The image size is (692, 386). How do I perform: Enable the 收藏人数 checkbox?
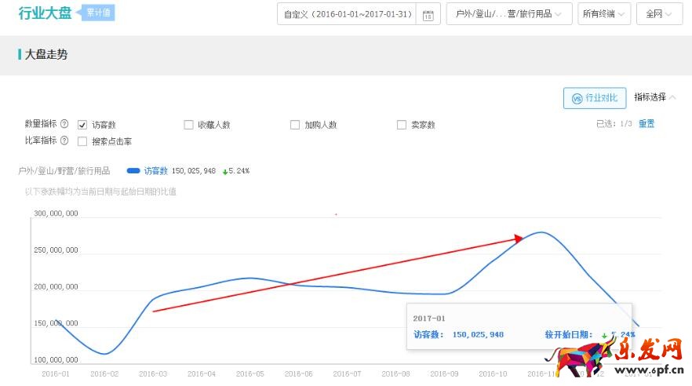tap(188, 125)
